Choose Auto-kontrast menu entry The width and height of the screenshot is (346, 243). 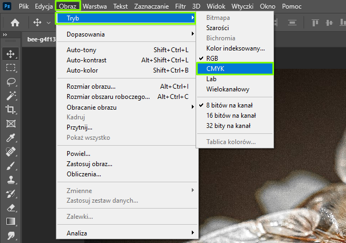[x=127, y=60]
